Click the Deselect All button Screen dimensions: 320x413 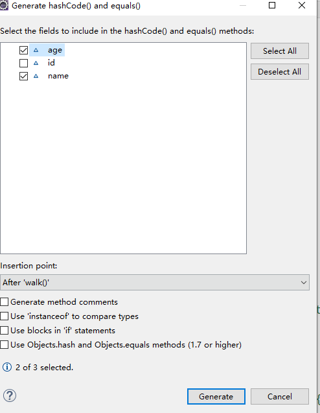point(280,71)
